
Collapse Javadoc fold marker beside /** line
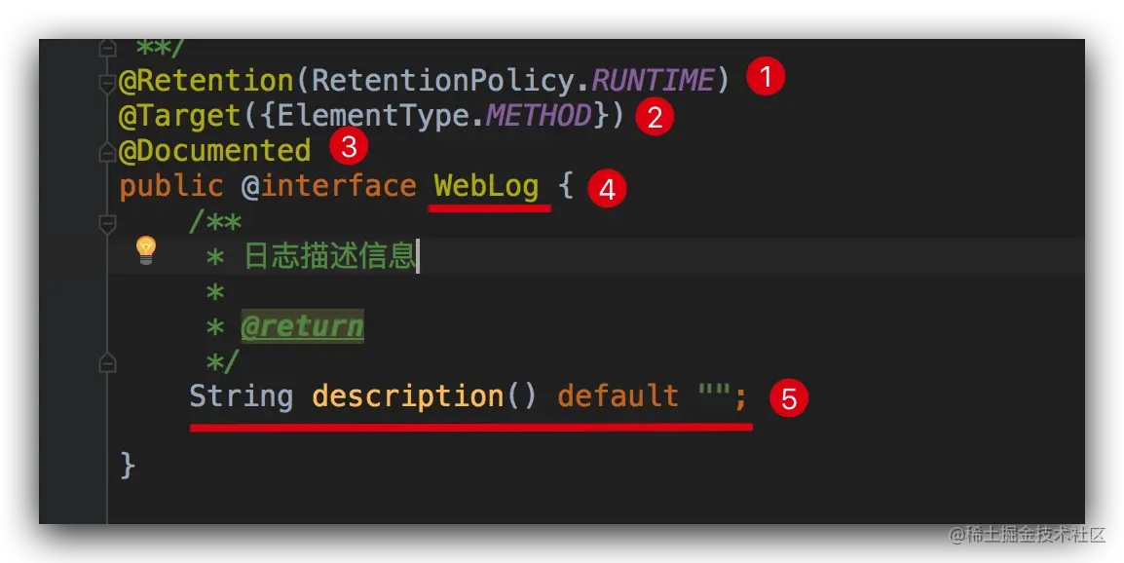click(x=107, y=224)
